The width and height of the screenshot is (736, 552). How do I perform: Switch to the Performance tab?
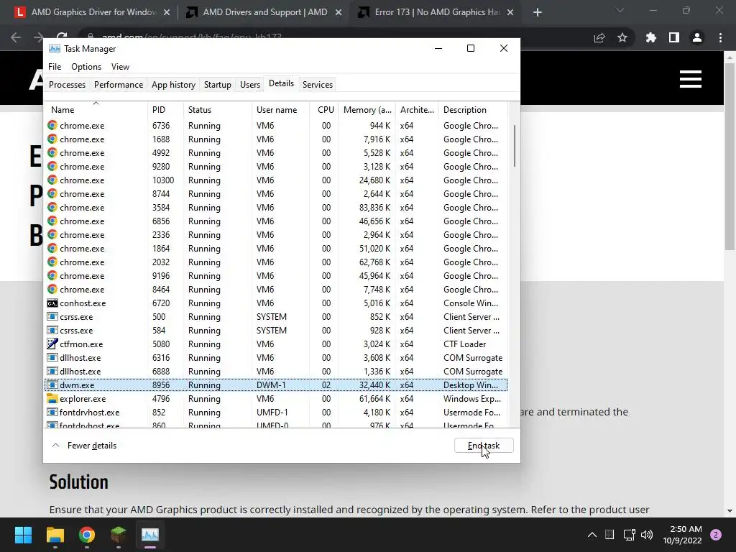click(x=119, y=85)
